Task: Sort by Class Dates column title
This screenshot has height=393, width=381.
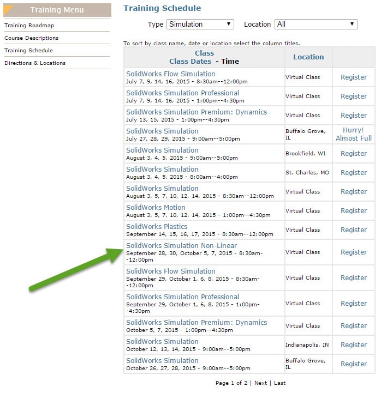Action: tap(190, 61)
